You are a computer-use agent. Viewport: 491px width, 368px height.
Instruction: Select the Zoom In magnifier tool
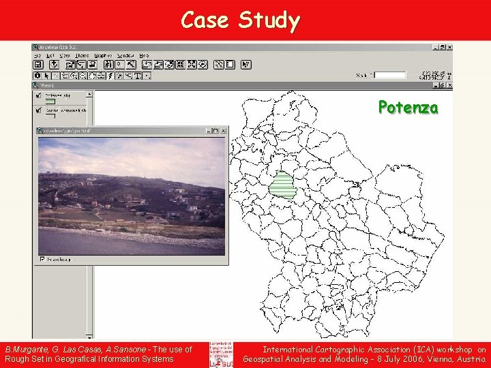pos(74,76)
